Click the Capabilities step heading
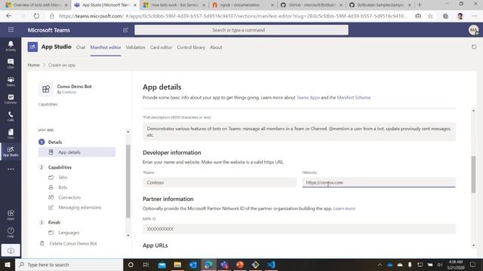This screenshot has height=271, width=483. [60, 167]
